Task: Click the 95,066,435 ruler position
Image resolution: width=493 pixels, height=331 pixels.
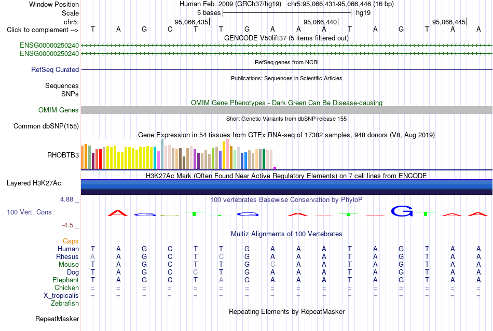Action: (192, 22)
